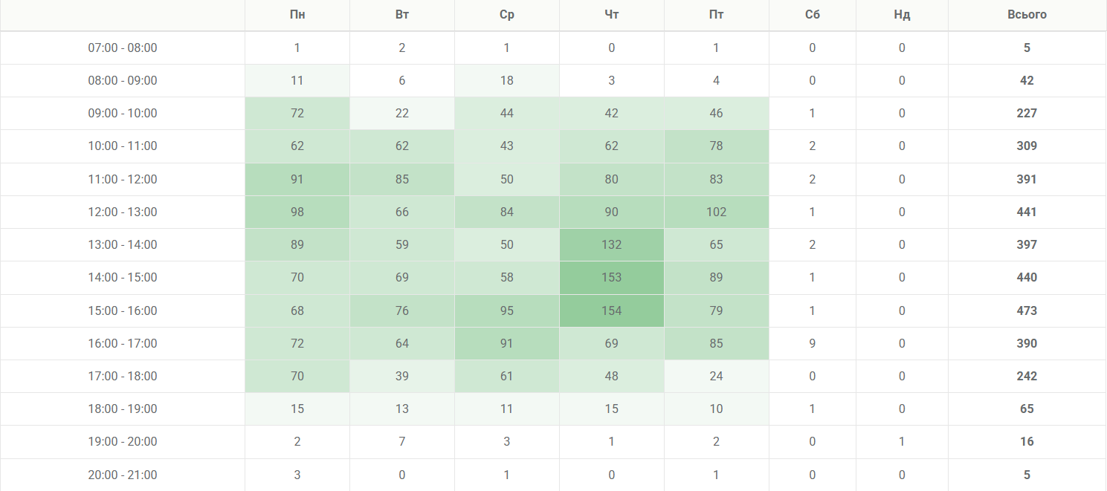Select the Сб column header
The height and width of the screenshot is (491, 1107).
(813, 15)
